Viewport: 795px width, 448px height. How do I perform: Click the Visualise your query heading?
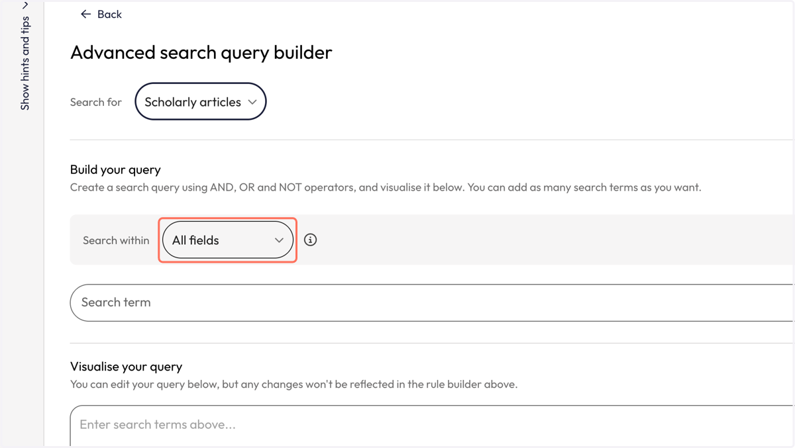pyautogui.click(x=126, y=366)
